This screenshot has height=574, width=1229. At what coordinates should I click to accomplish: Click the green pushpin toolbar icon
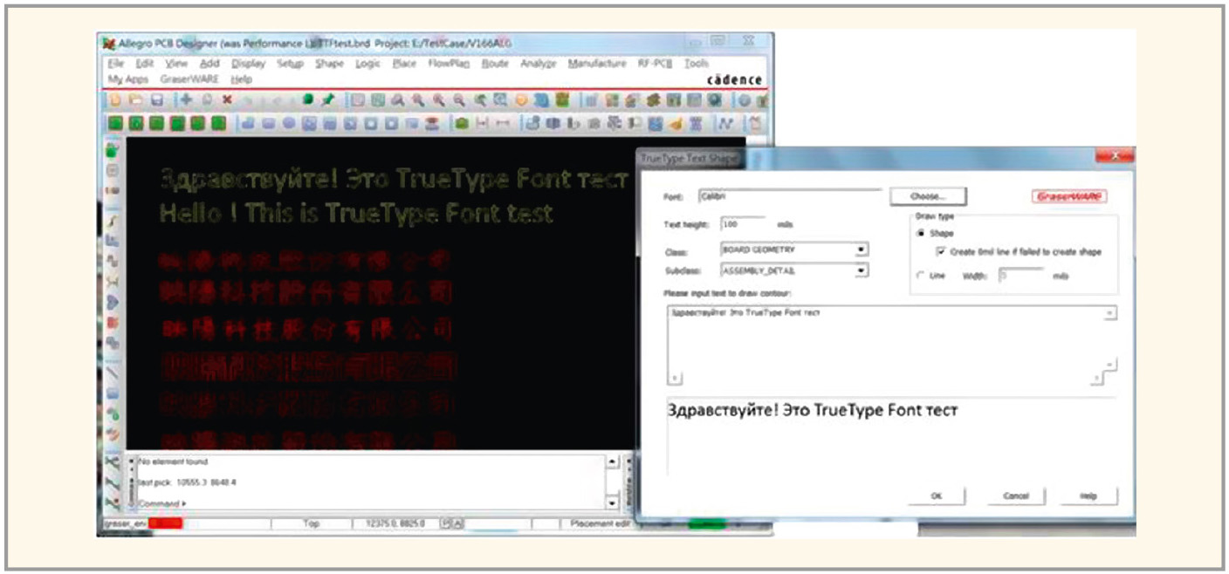(328, 101)
